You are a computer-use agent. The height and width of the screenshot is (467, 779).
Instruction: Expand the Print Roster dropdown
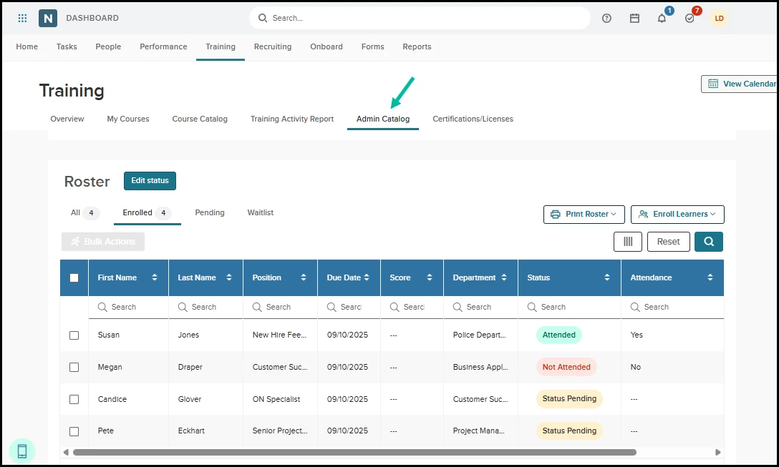pos(584,215)
